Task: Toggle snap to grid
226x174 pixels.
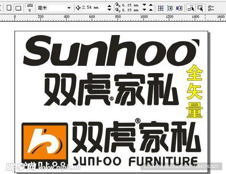Action: 161,8
